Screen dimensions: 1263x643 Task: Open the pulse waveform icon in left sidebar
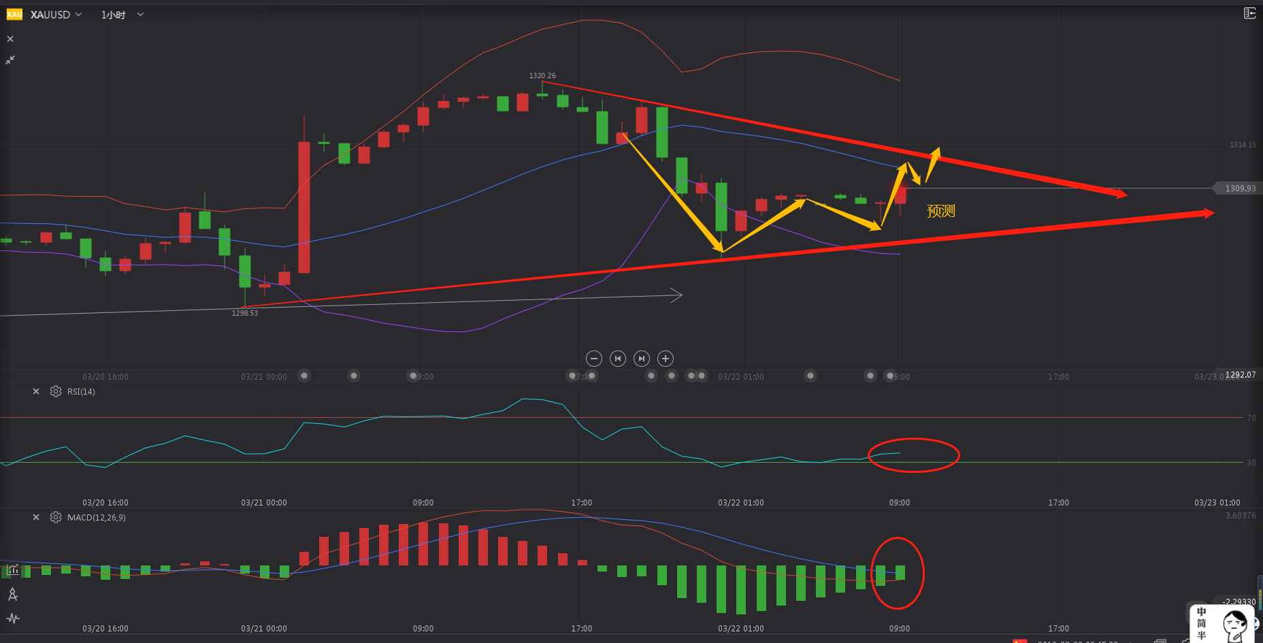(x=13, y=619)
